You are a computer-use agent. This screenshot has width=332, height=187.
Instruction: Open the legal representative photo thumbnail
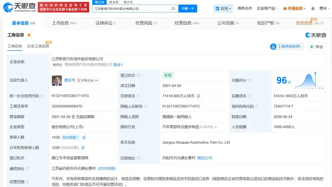point(57,81)
